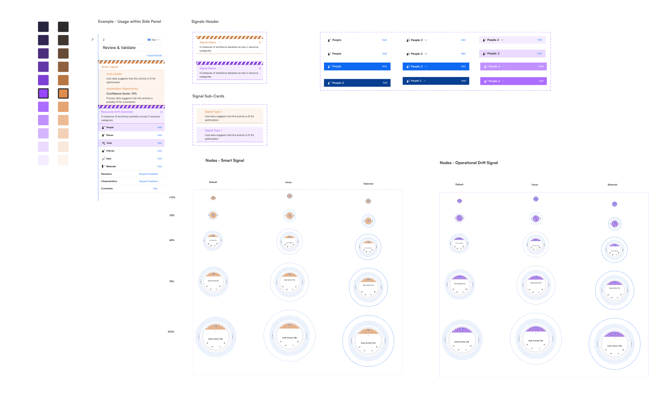Screen dimensions: 661x394
Task: Expand chevron next to orange Signal Name
Action: point(220,42)
